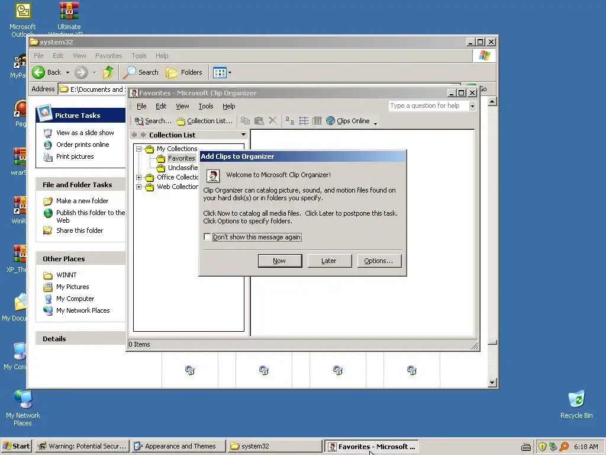Screen dimensions: 606x455
Task: Click the Start button
Action: pyautogui.click(x=17, y=446)
